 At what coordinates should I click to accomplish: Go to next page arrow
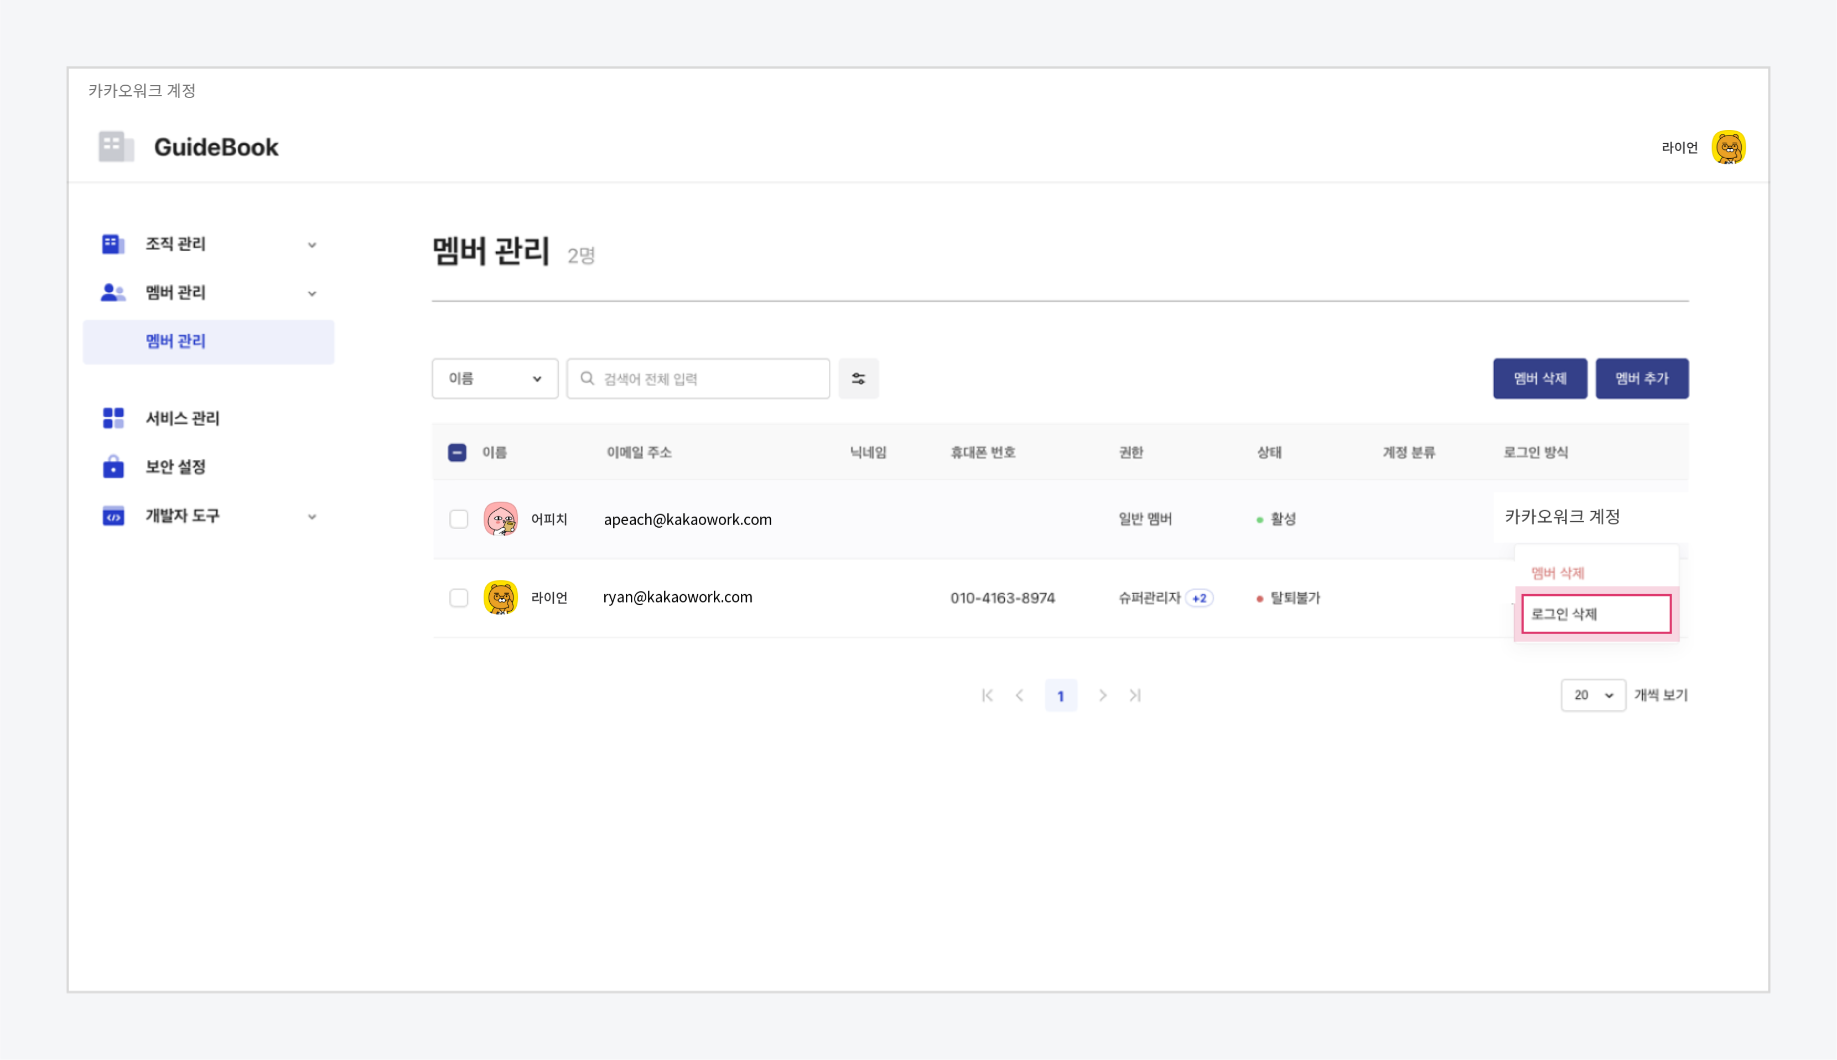(1102, 696)
